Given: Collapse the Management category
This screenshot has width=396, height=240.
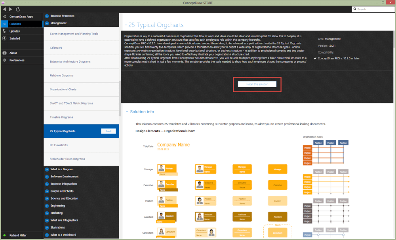Looking at the screenshot, I should [47, 23].
